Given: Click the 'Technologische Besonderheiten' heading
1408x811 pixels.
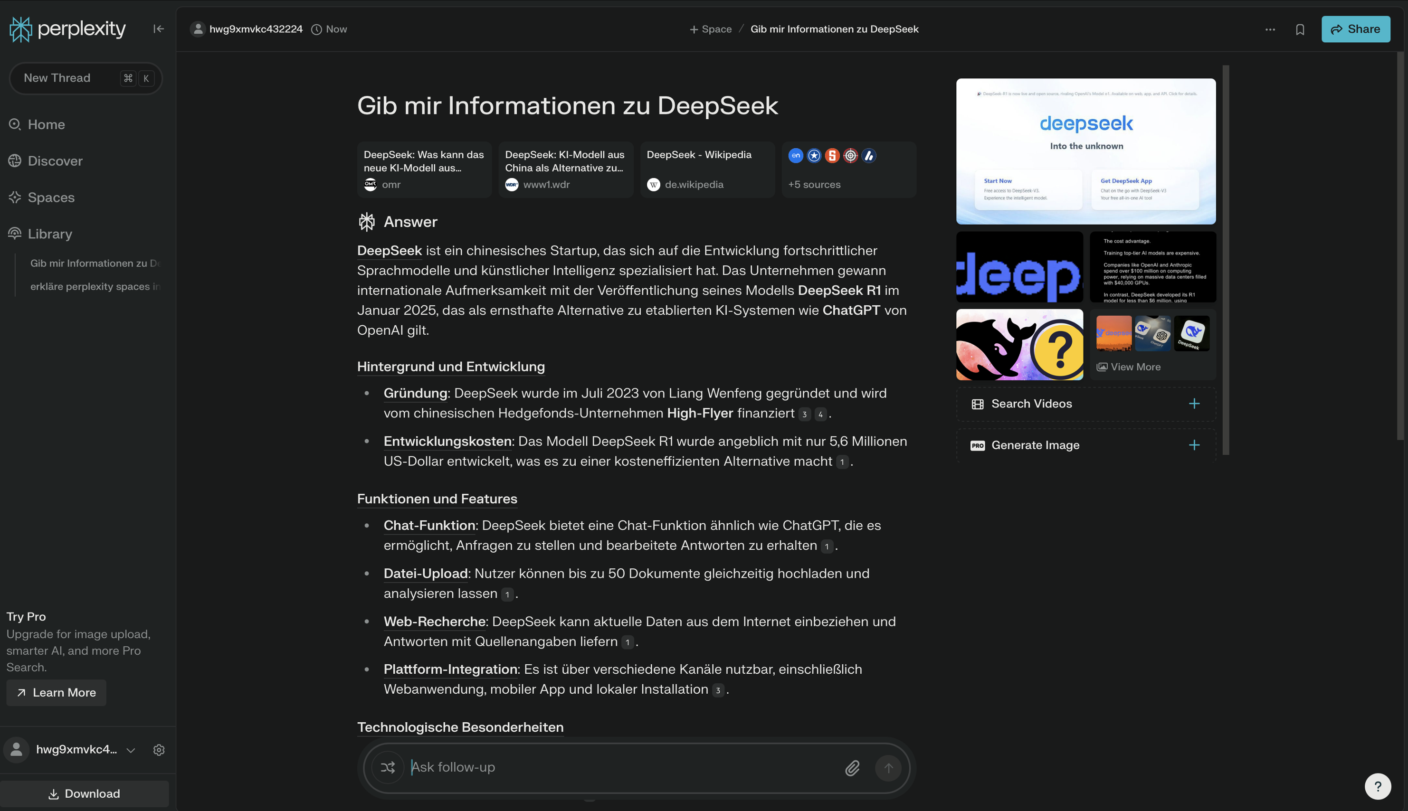Looking at the screenshot, I should [460, 727].
